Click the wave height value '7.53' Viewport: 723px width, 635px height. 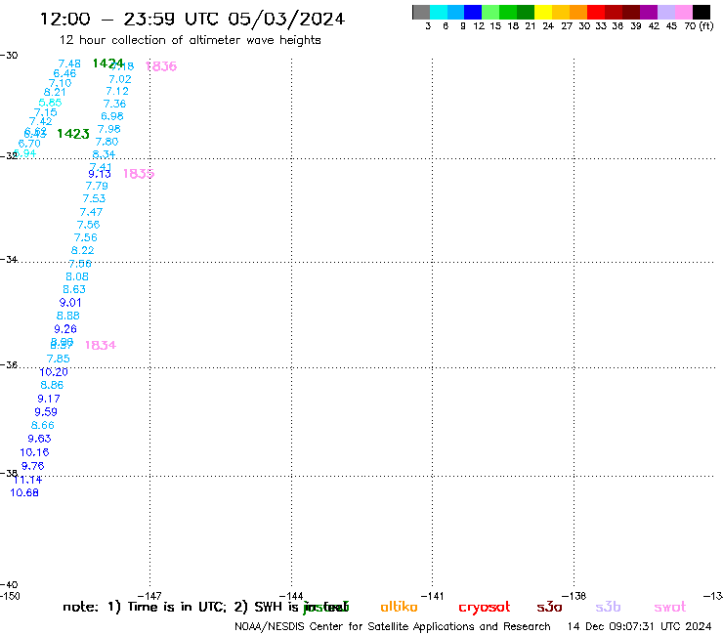pyautogui.click(x=94, y=198)
